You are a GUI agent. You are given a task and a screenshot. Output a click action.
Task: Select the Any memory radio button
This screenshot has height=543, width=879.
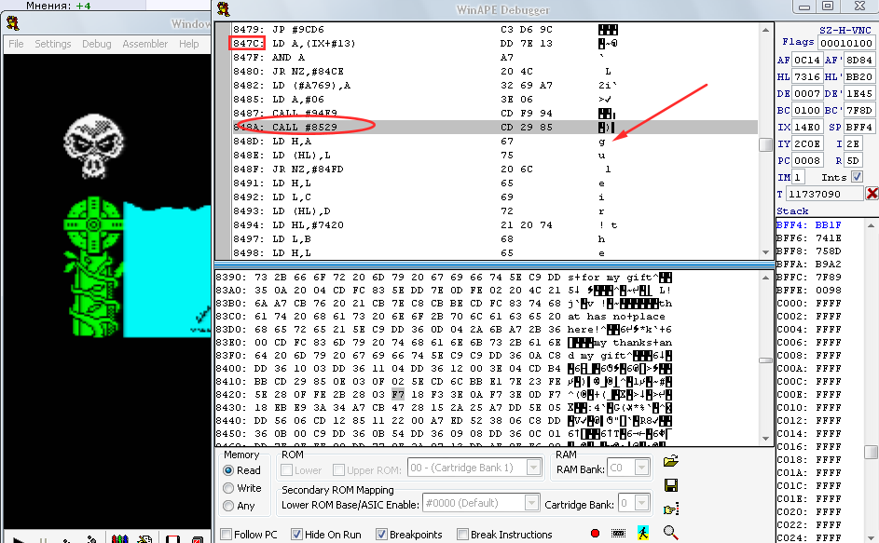coord(228,506)
